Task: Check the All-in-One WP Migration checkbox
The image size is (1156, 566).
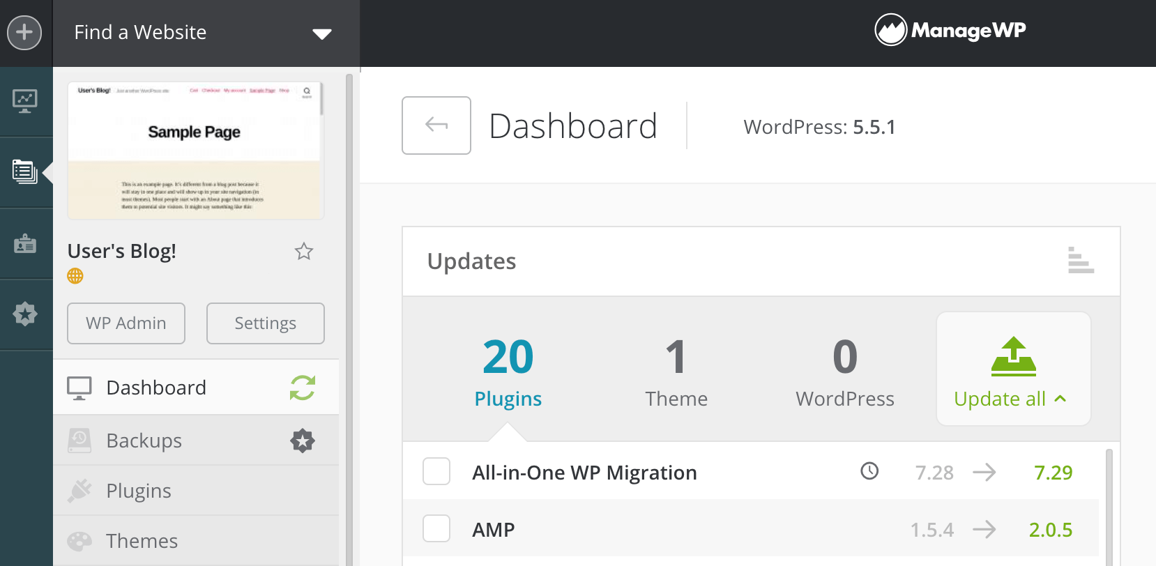Action: pos(436,472)
